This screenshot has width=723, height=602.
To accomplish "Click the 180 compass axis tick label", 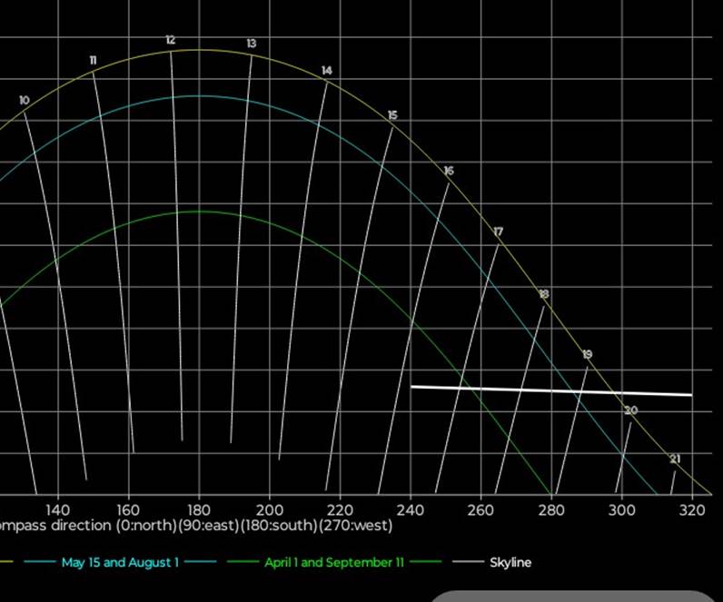I will 199,510.
